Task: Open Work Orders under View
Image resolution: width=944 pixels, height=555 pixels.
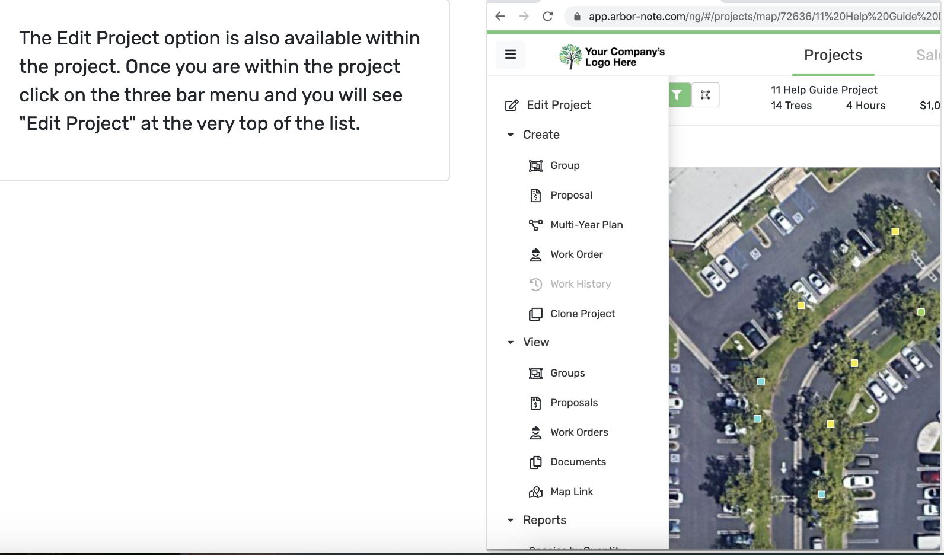Action: [578, 433]
